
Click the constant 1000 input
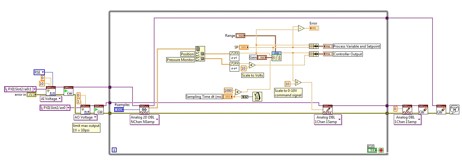228,90
